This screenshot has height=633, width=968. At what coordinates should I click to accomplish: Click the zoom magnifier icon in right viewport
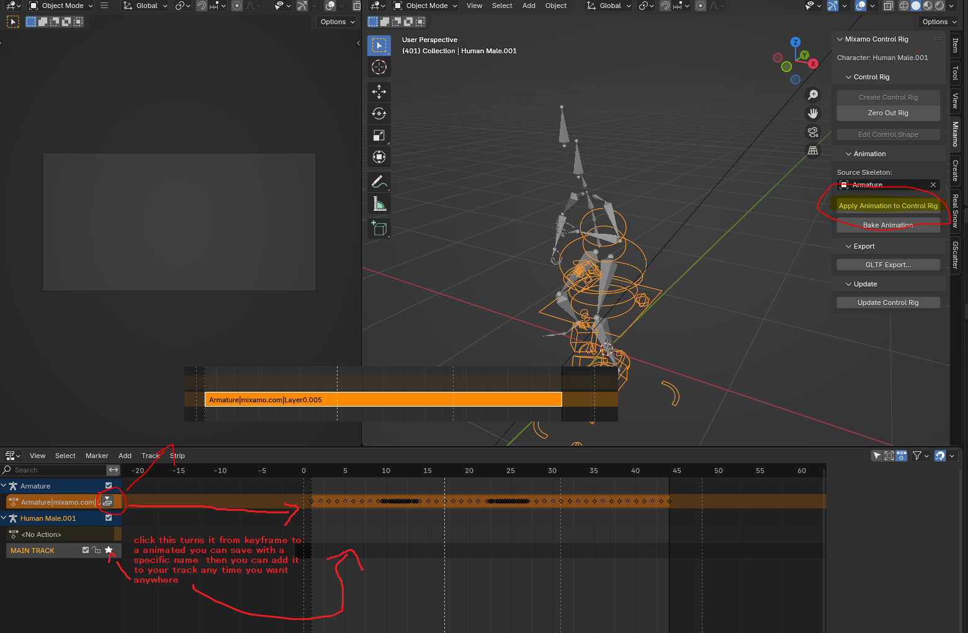[813, 95]
